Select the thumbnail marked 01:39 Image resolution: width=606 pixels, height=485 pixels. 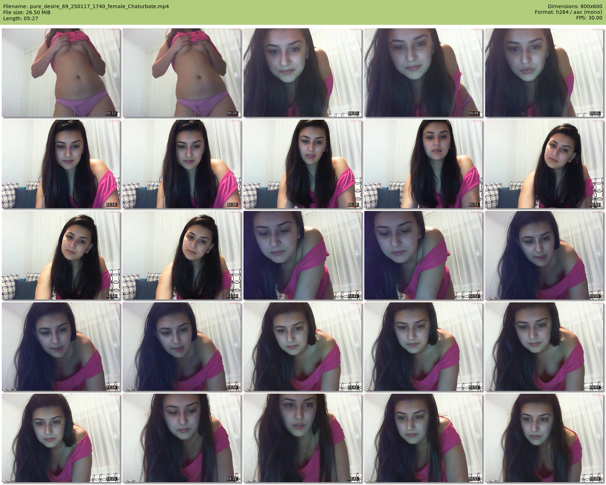303,164
